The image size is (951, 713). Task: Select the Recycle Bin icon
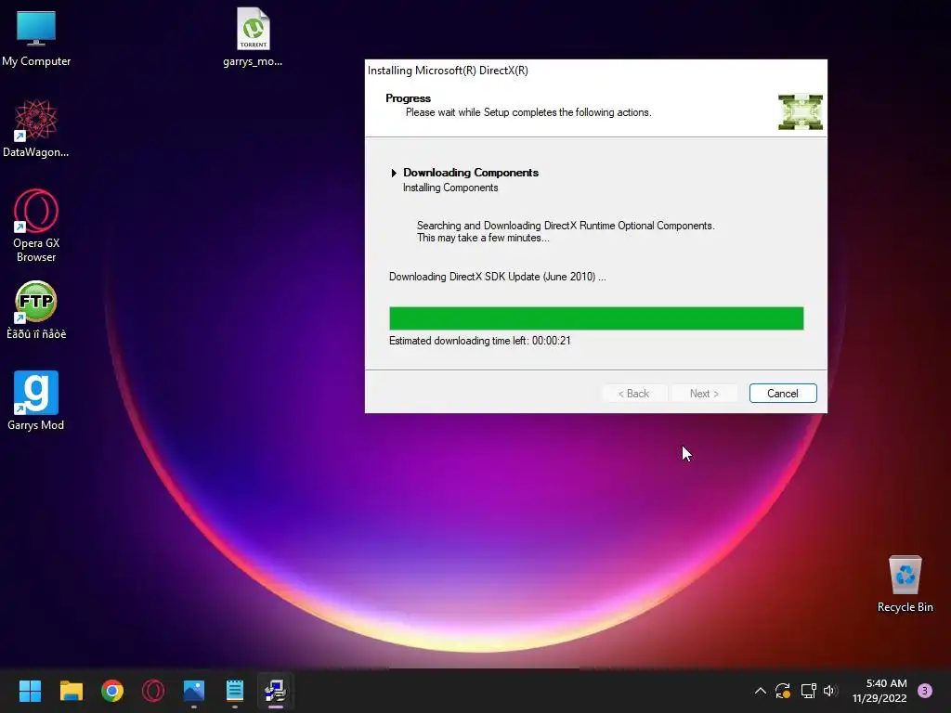(905, 584)
